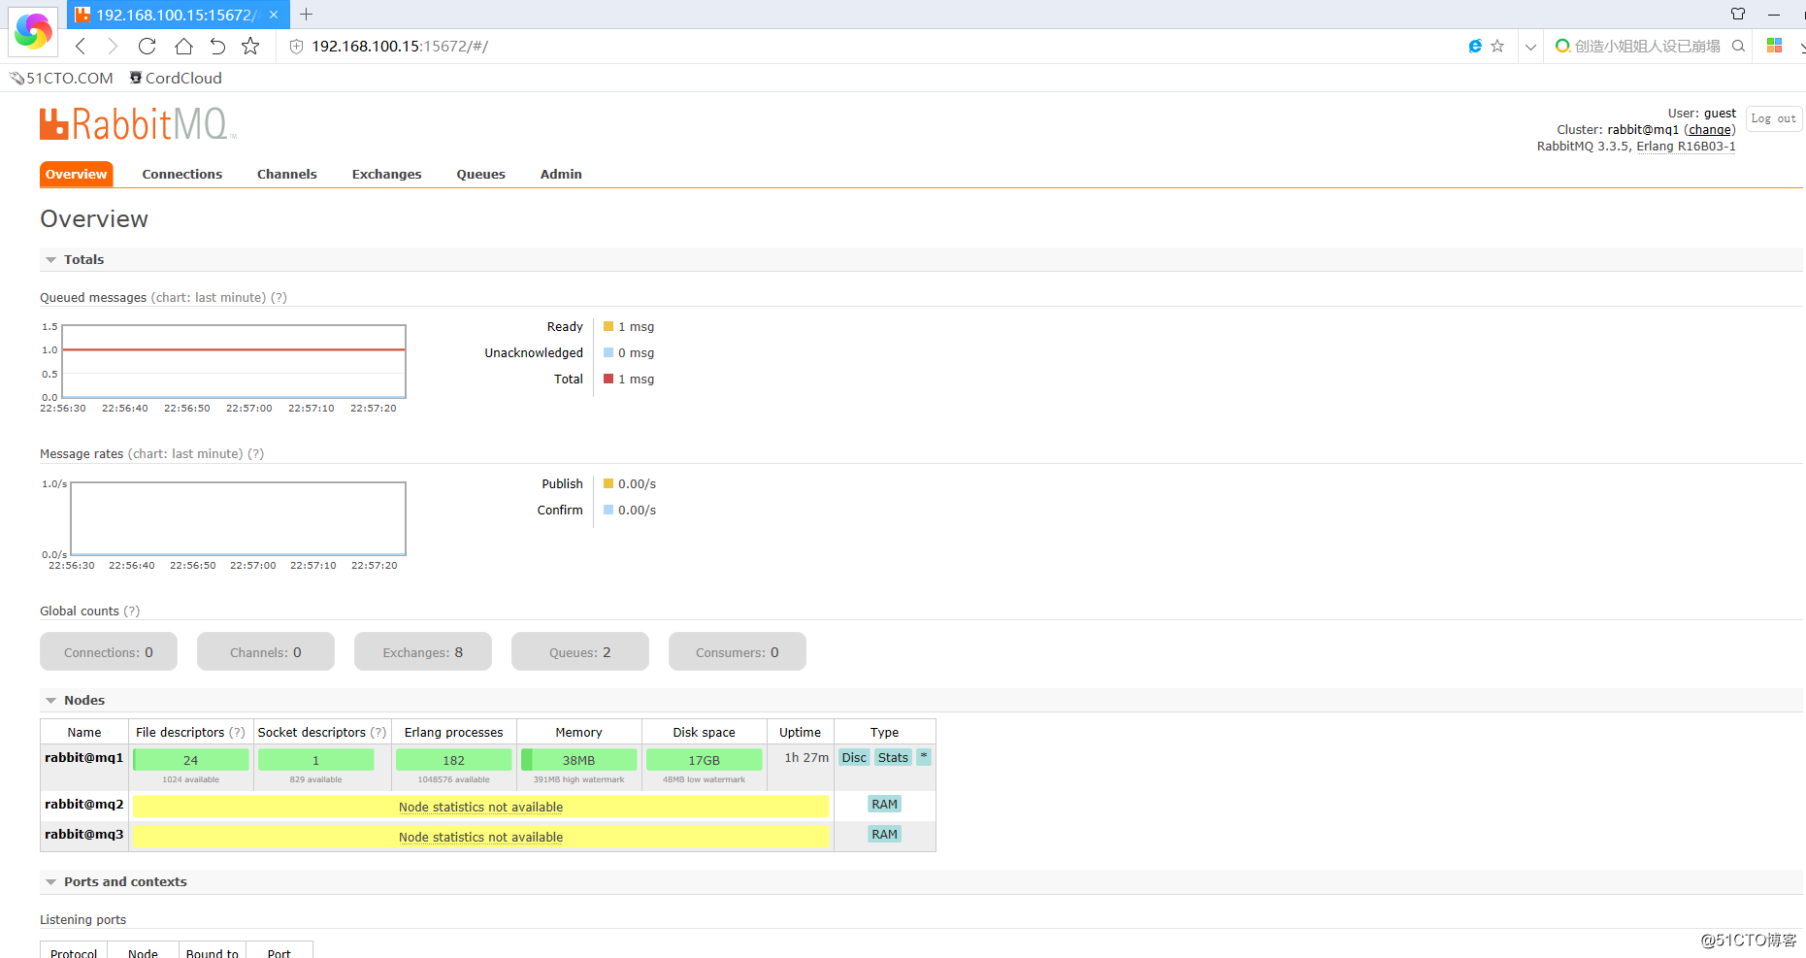Click the rabbit@mq3 node name

[x=83, y=834]
